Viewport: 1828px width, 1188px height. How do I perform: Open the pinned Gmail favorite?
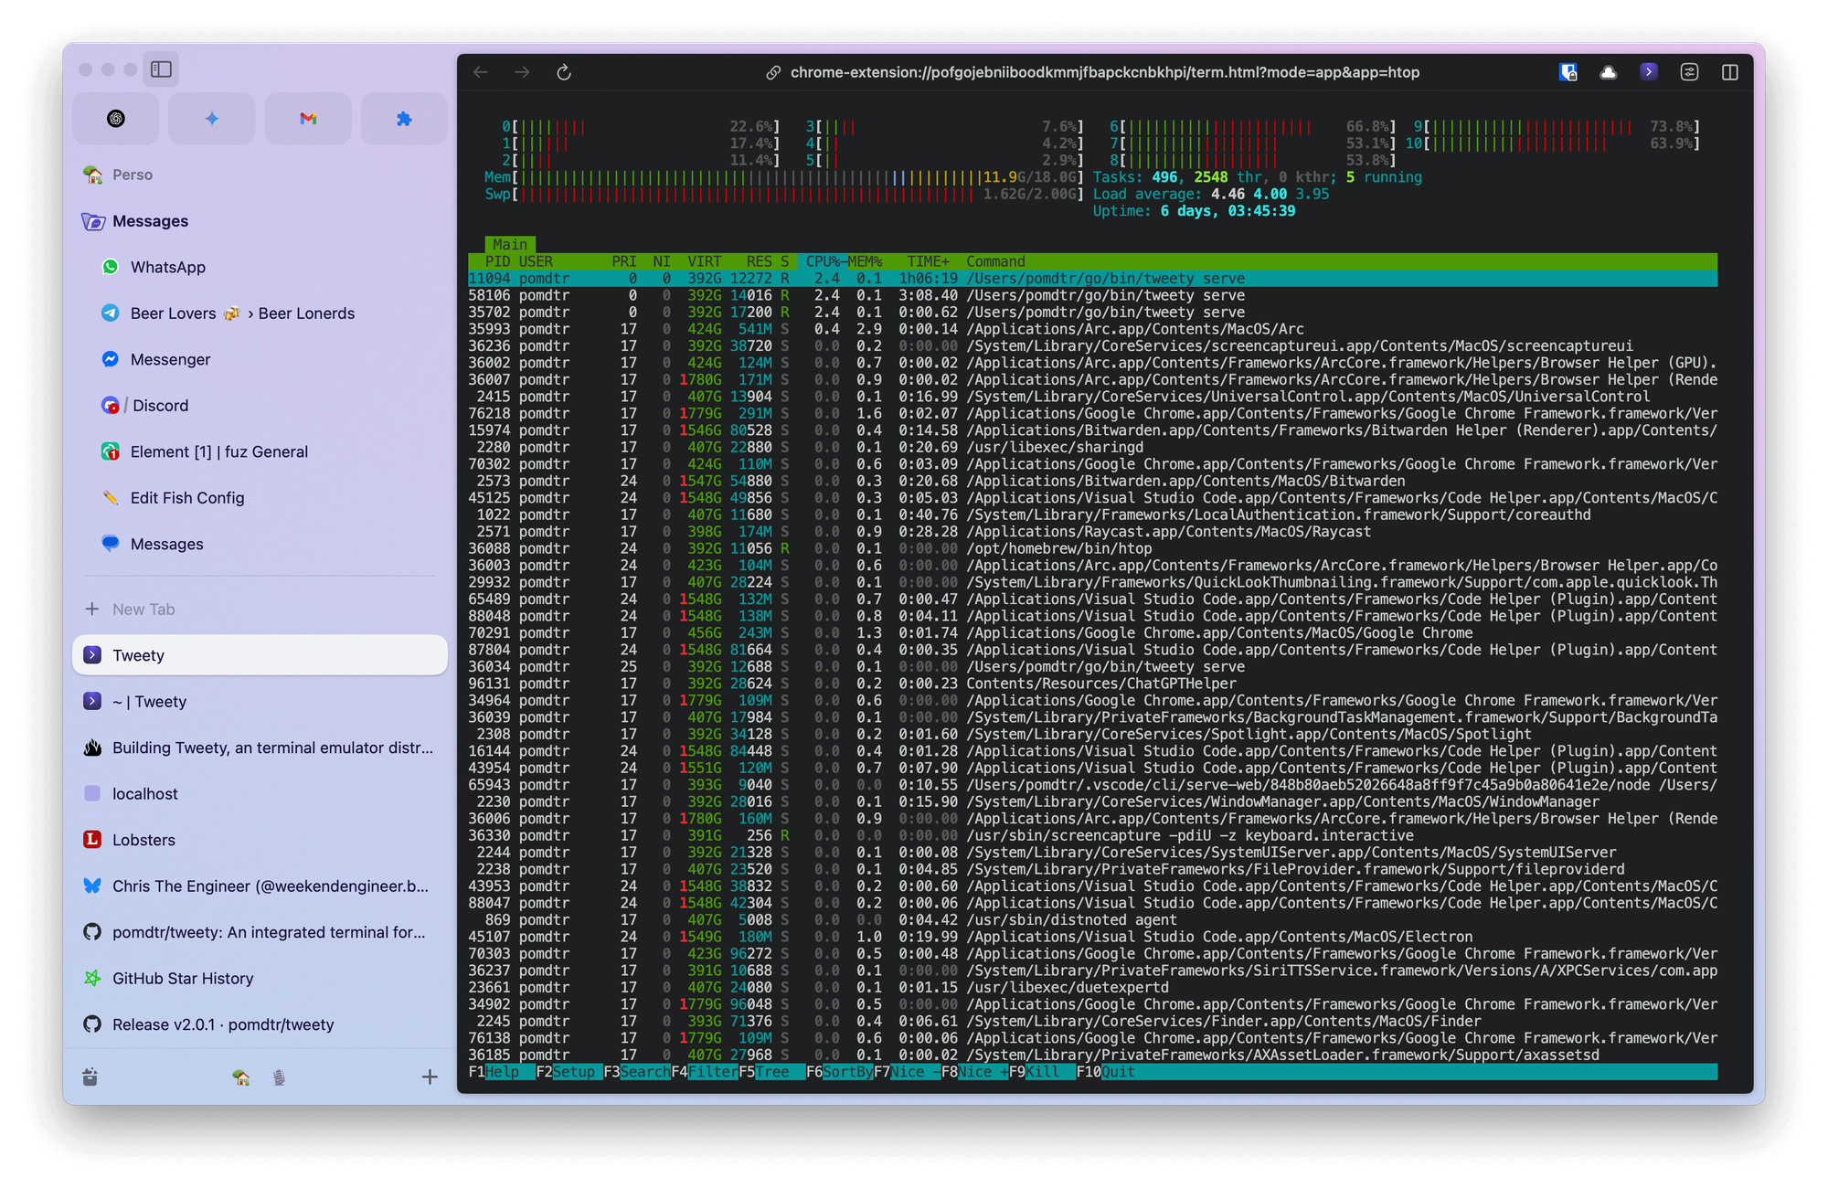pos(308,119)
